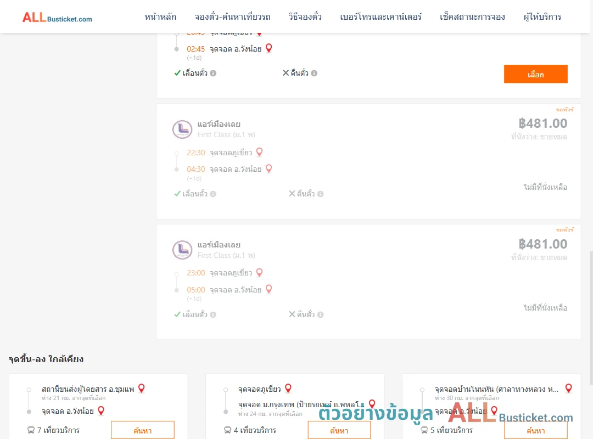Image resolution: width=593 pixels, height=439 pixels.
Task: Open map pin for จุดจอดภูเขียว in nearby card
Action: 288,389
